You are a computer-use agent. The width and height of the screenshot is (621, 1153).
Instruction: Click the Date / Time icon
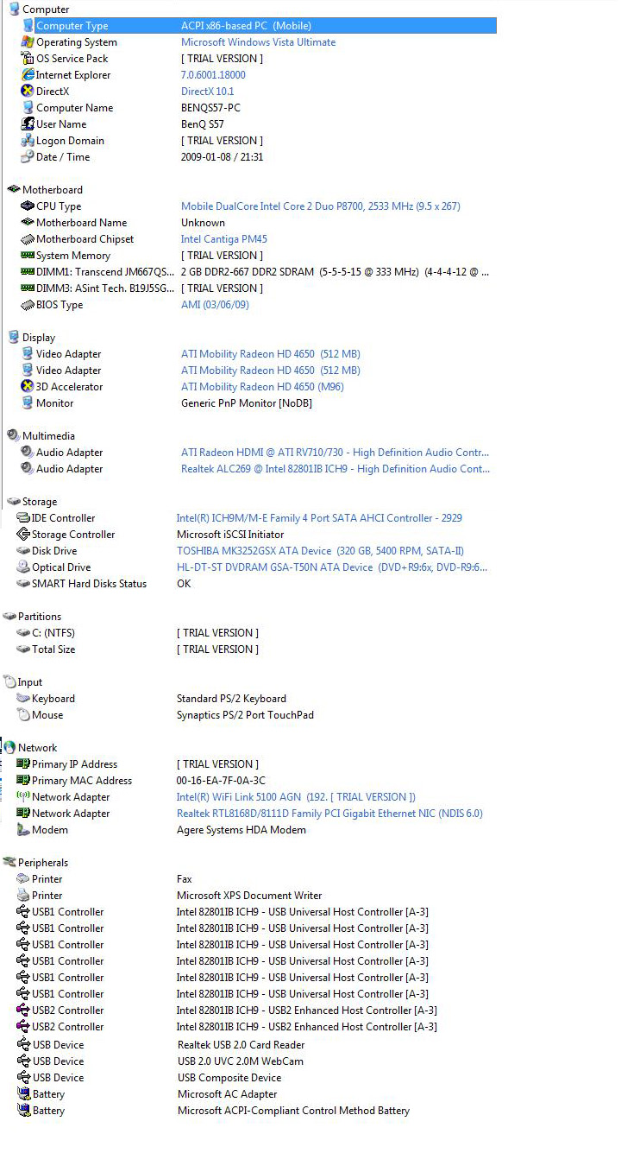coord(28,157)
